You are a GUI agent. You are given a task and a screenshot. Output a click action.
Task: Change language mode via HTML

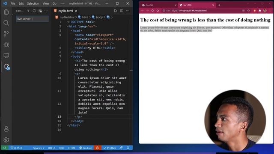71,148
